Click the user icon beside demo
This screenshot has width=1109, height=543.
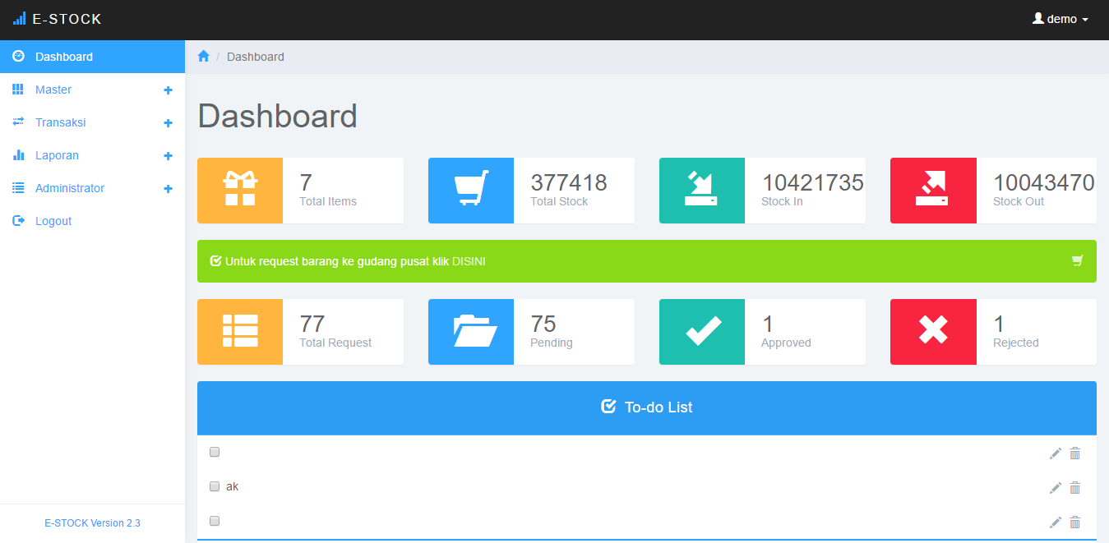tap(1037, 18)
